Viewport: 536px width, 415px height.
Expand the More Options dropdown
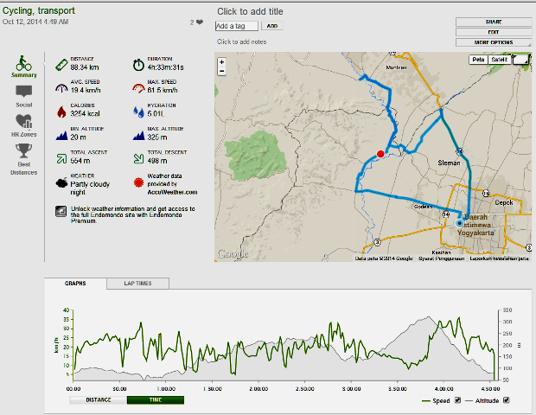493,41
